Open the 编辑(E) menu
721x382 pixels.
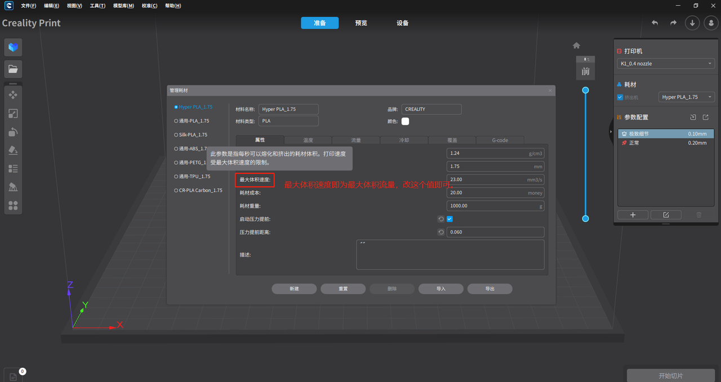(x=52, y=6)
